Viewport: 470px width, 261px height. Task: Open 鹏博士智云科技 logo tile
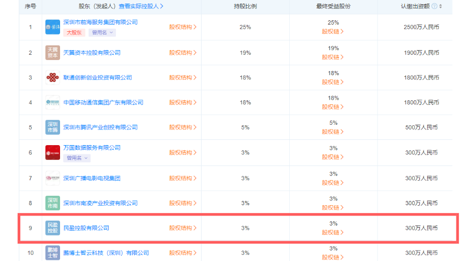tap(53, 253)
